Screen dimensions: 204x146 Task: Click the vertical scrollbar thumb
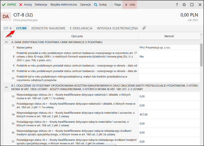[x=202, y=55]
